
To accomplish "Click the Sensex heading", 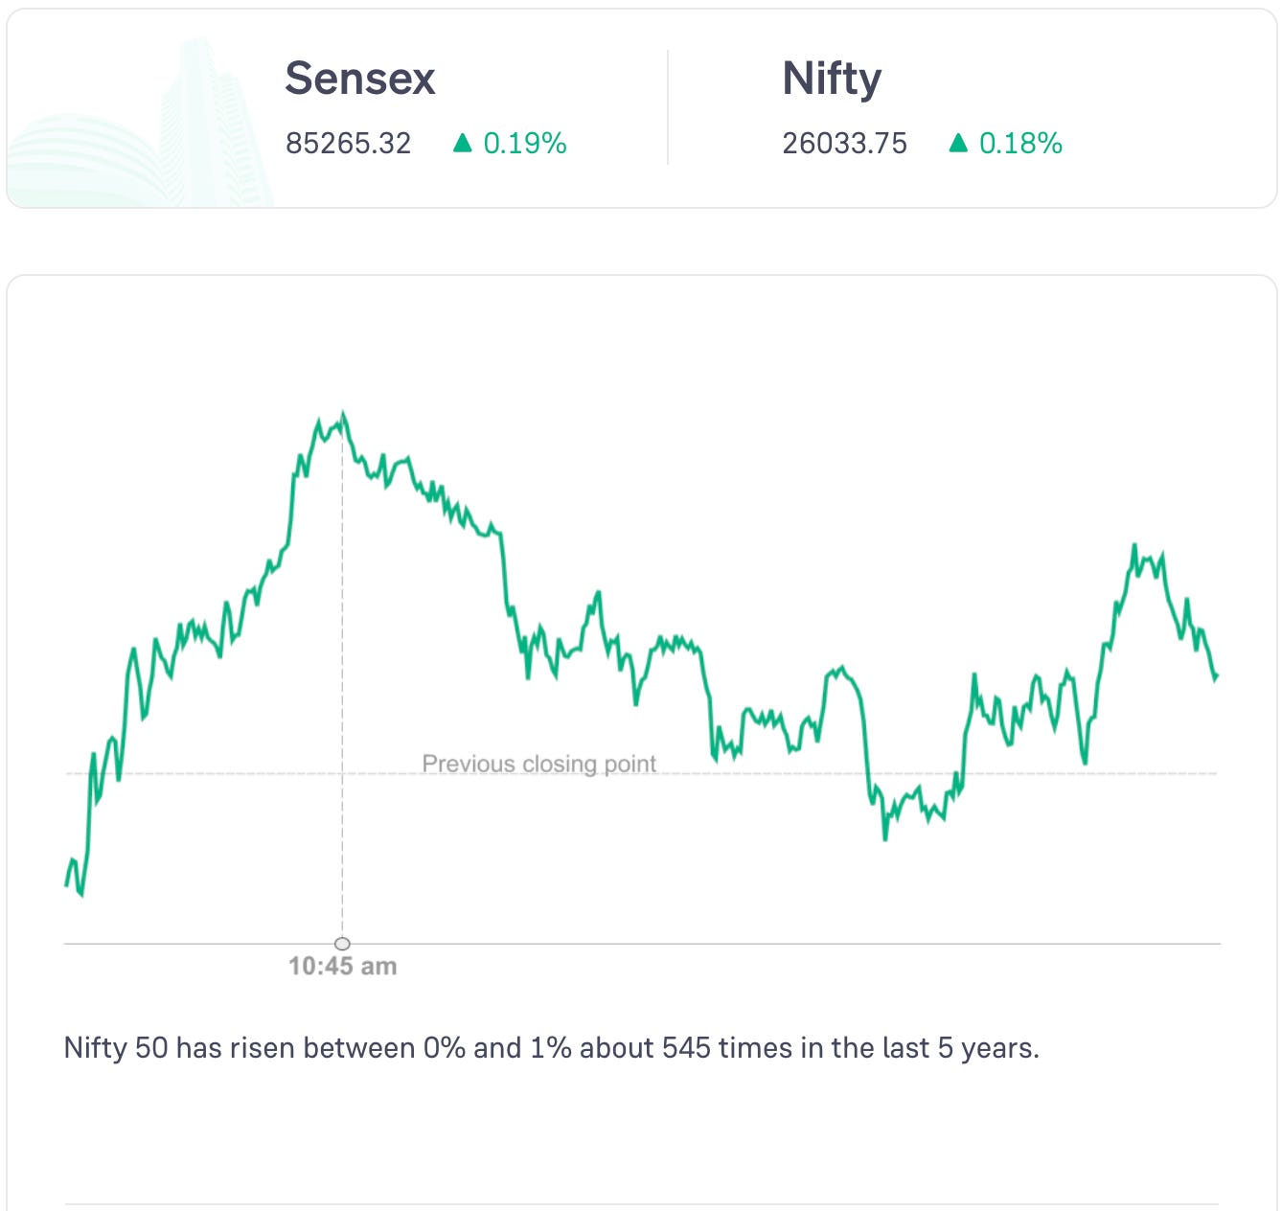I will point(360,79).
